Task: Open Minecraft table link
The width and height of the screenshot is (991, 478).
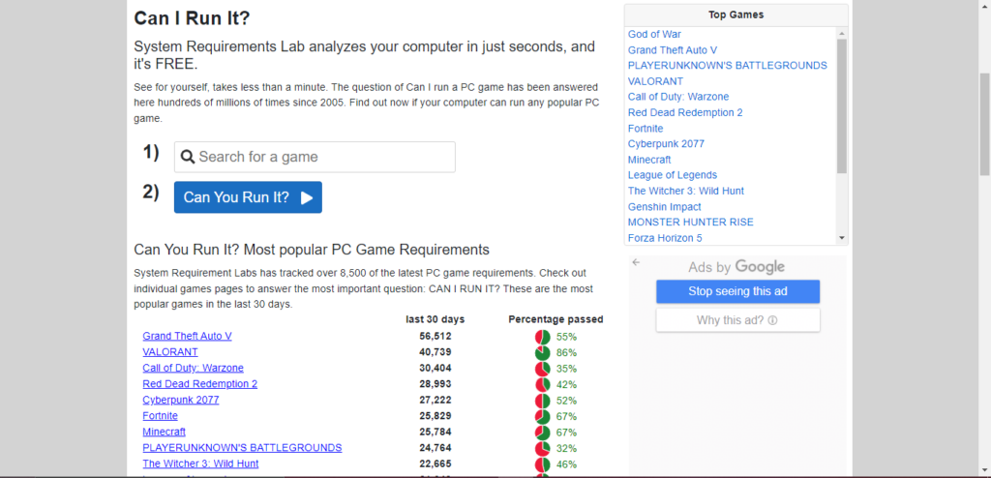Action: pyautogui.click(x=165, y=432)
